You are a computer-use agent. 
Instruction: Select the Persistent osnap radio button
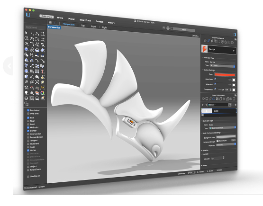pos(28,110)
